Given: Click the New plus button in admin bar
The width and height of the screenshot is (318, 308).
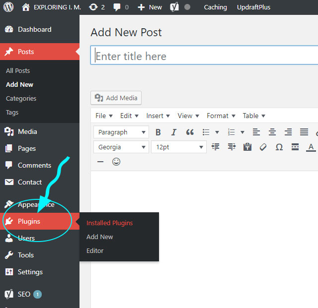Looking at the screenshot, I should click(x=150, y=7).
